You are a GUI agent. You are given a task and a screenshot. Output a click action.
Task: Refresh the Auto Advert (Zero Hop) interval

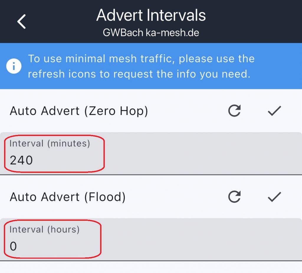point(234,111)
